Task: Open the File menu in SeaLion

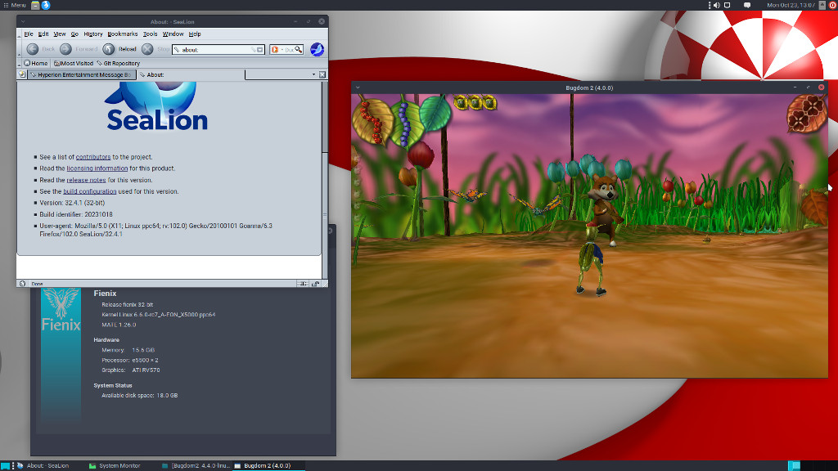Action: coord(29,34)
